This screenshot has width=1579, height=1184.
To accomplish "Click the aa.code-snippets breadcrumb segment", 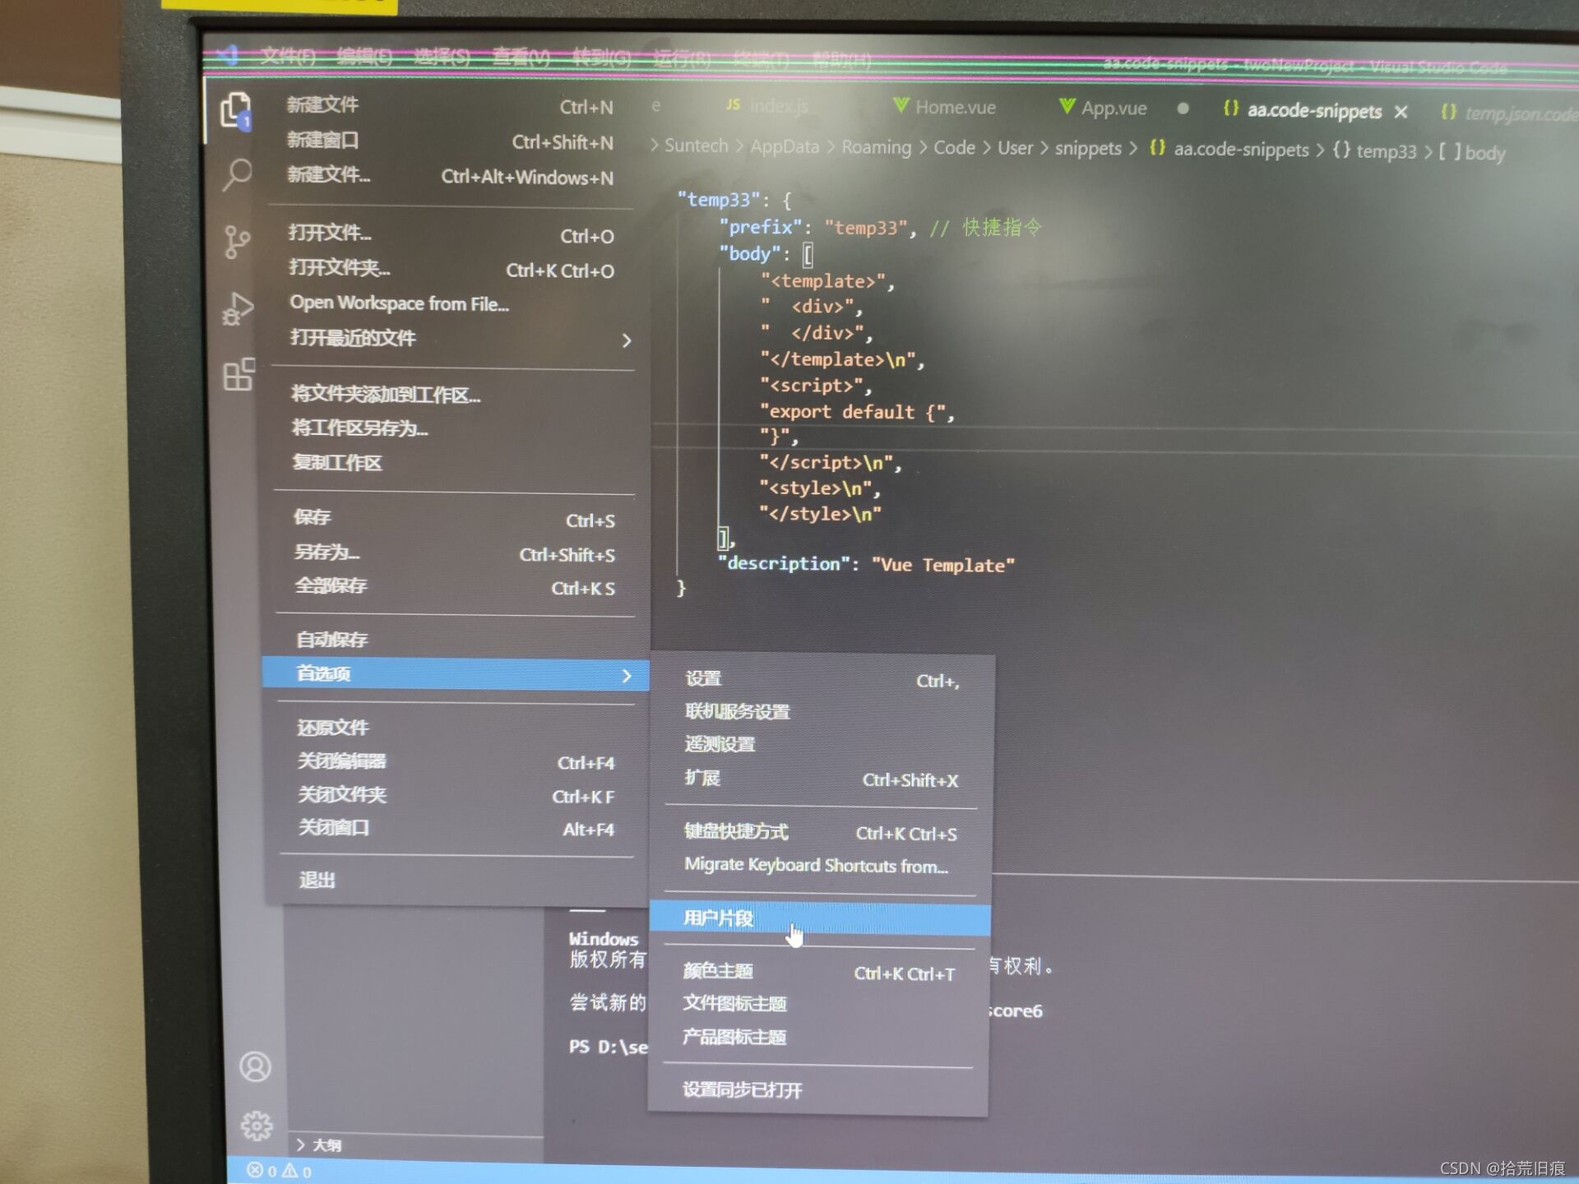I will (x=1229, y=150).
